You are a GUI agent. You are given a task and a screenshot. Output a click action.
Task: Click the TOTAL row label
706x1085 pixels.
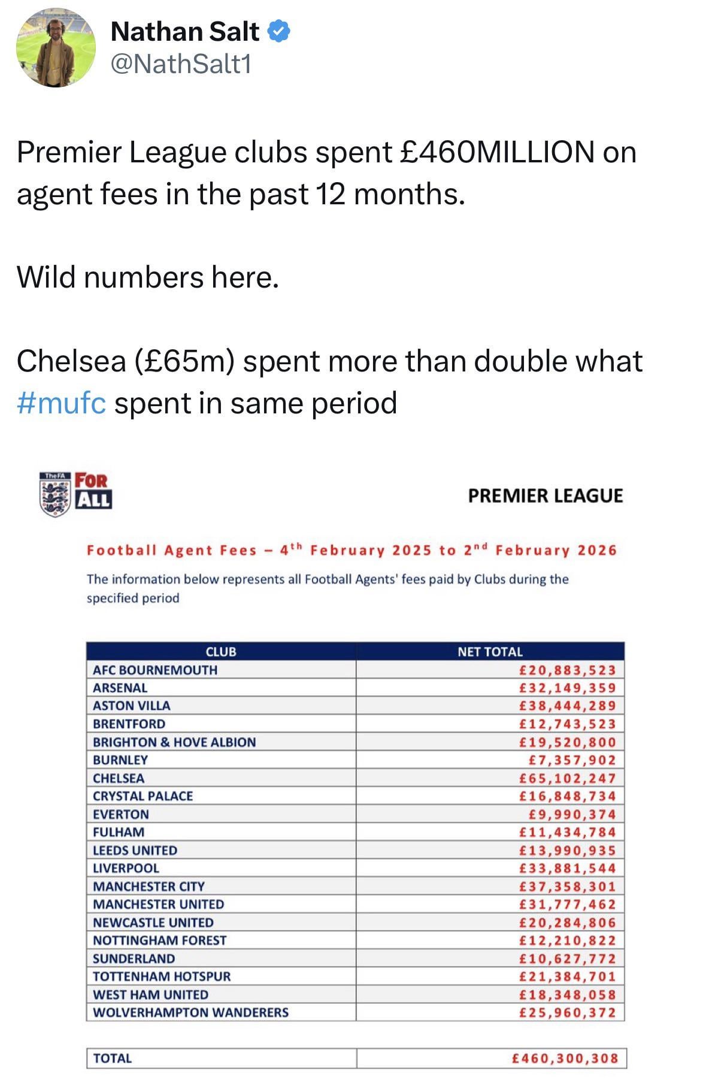pyautogui.click(x=112, y=1058)
